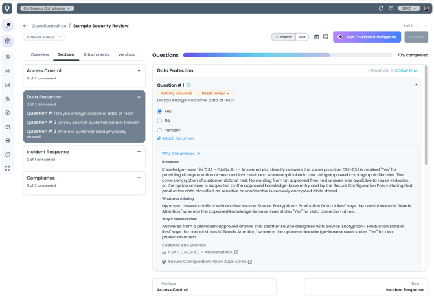Open CSA - CAIQv4.1.1 - Answered.xlsx source
434x301 pixels.
(200, 252)
